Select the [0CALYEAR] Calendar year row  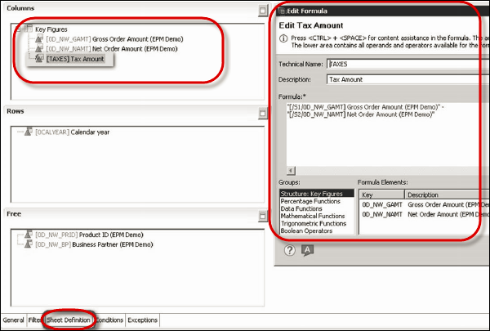(x=72, y=132)
